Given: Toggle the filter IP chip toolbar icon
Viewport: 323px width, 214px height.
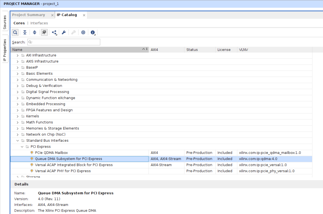Looking at the screenshot, I should (x=44, y=33).
